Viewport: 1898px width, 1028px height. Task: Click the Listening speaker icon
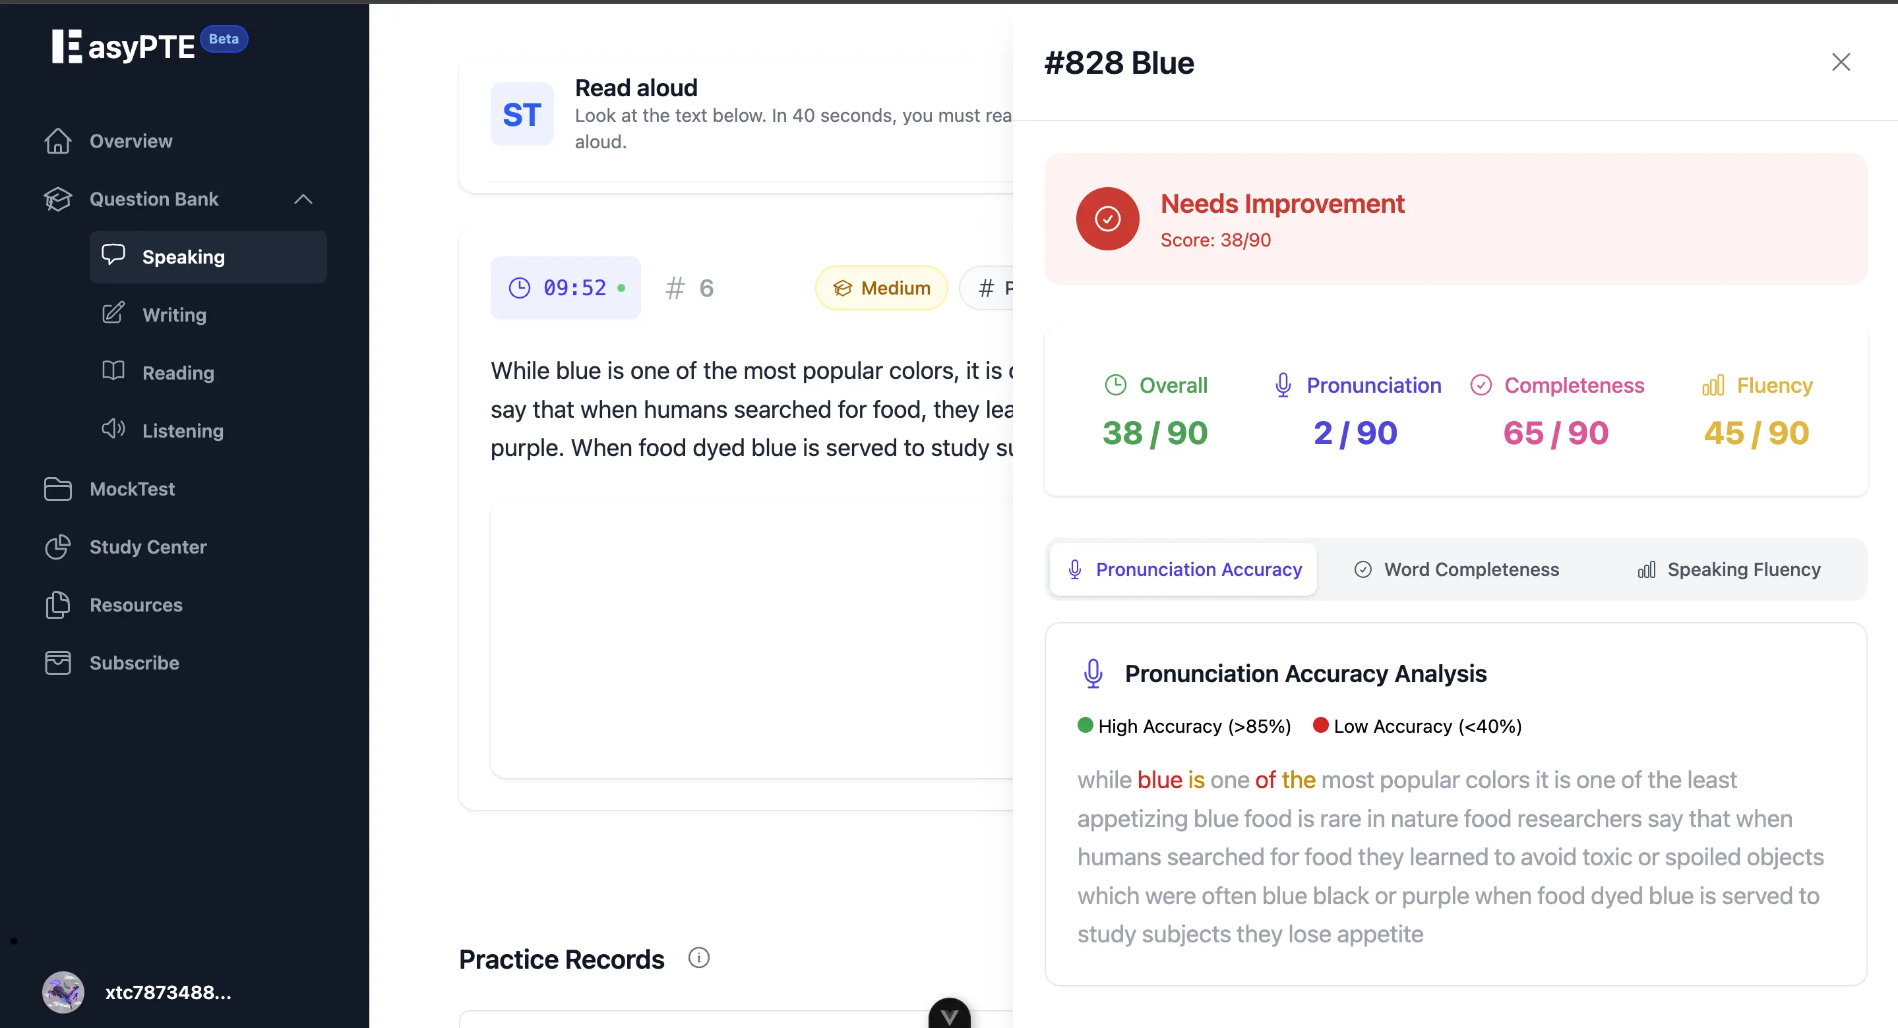pos(113,429)
